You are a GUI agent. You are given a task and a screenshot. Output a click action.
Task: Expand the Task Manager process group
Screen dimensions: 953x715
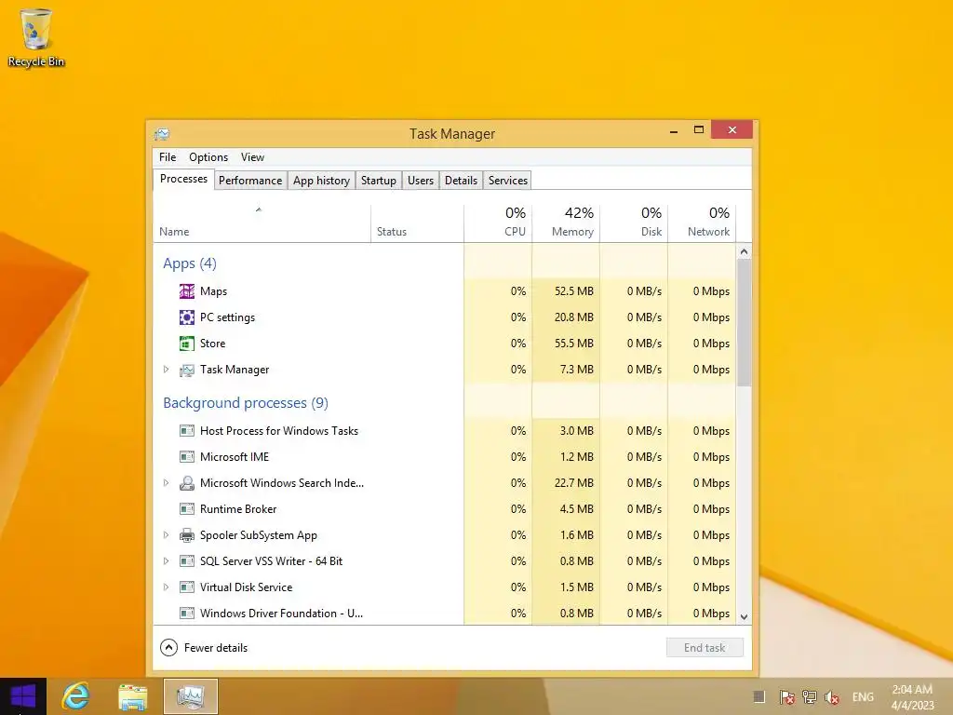[166, 370]
